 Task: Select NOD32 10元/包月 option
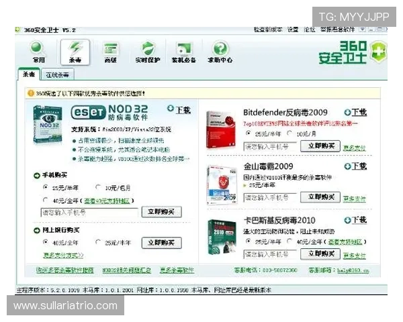click(x=97, y=187)
